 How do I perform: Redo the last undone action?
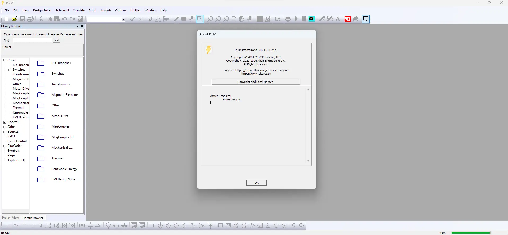[72, 19]
